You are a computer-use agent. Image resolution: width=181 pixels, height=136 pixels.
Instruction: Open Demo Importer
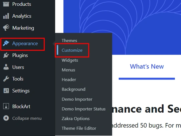pyautogui.click(x=77, y=99)
